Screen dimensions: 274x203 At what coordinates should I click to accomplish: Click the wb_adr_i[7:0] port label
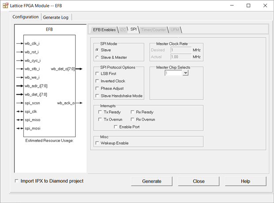[36, 86]
